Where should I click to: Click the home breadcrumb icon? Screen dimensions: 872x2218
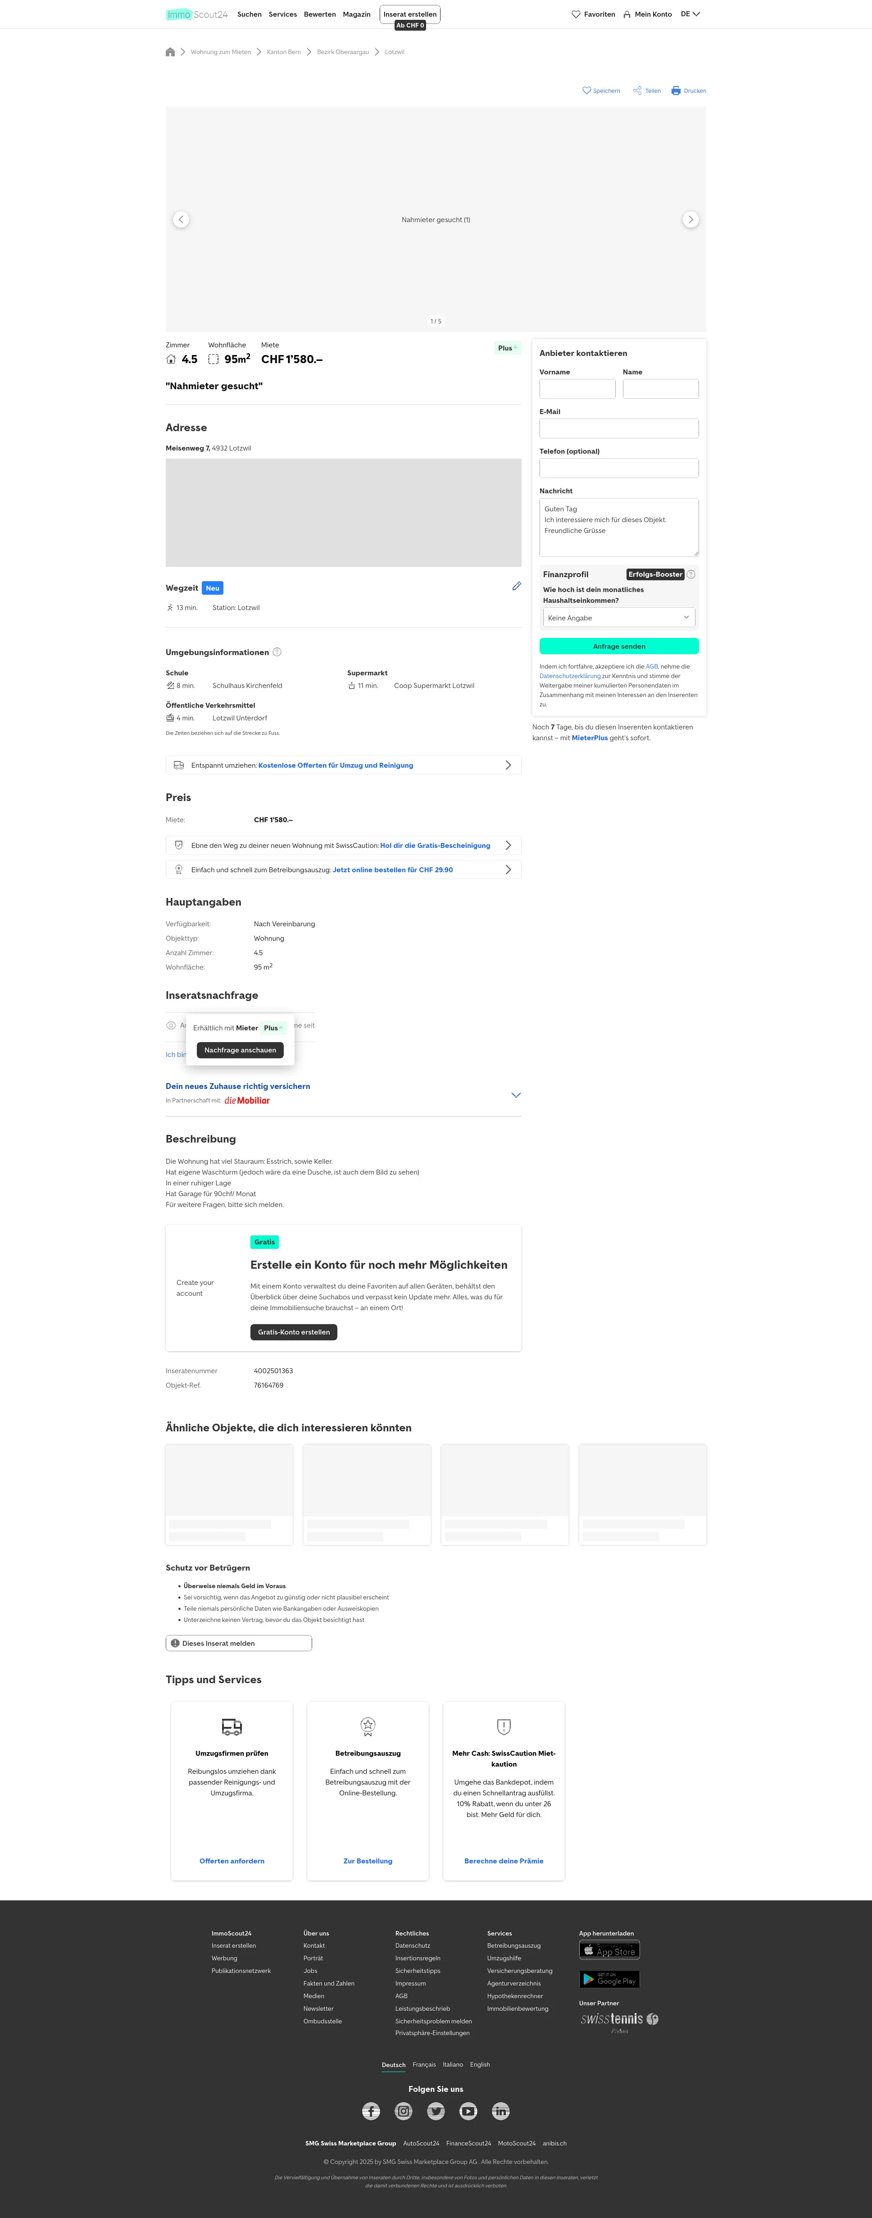point(170,53)
